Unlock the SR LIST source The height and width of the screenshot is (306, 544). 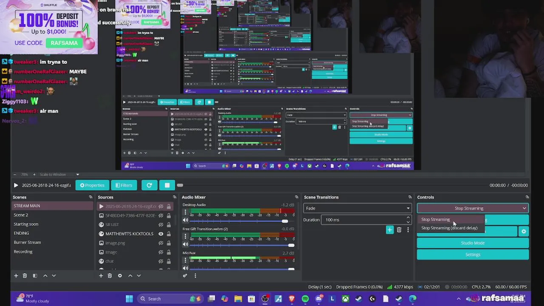169,225
